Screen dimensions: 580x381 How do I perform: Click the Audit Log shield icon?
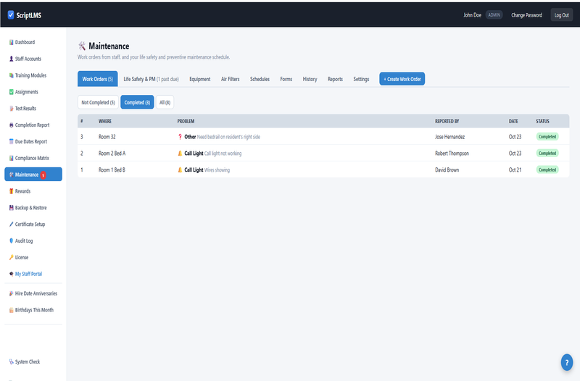click(11, 240)
